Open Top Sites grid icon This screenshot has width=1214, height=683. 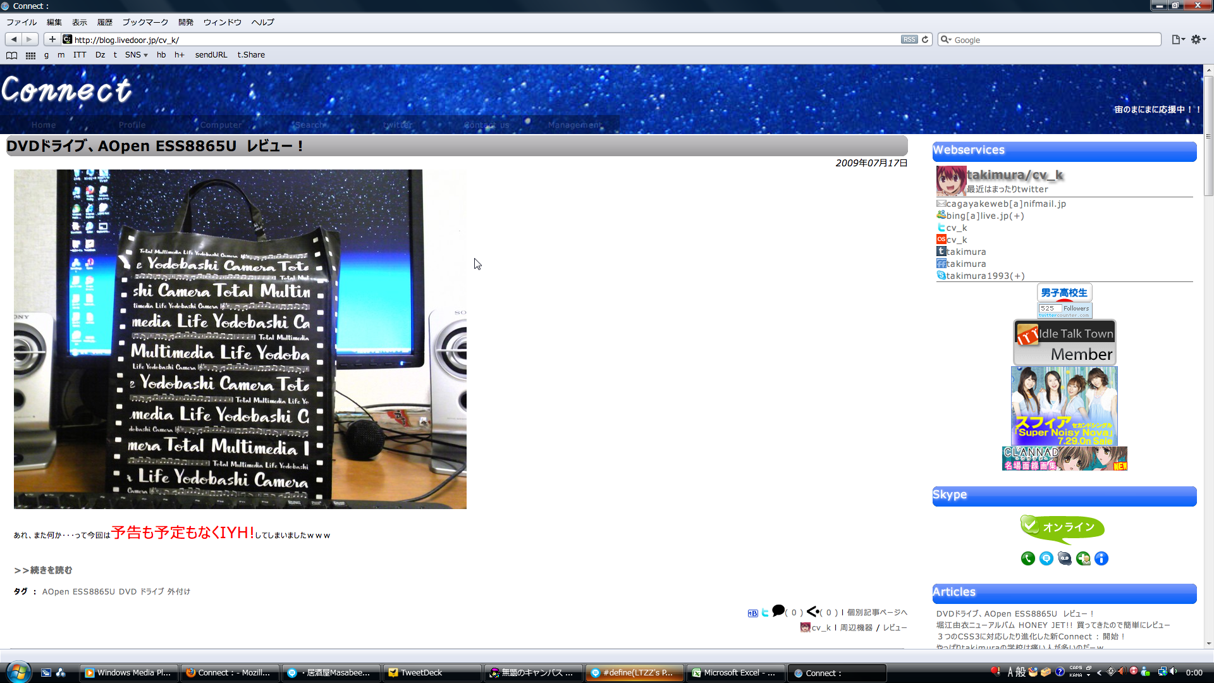(30, 55)
